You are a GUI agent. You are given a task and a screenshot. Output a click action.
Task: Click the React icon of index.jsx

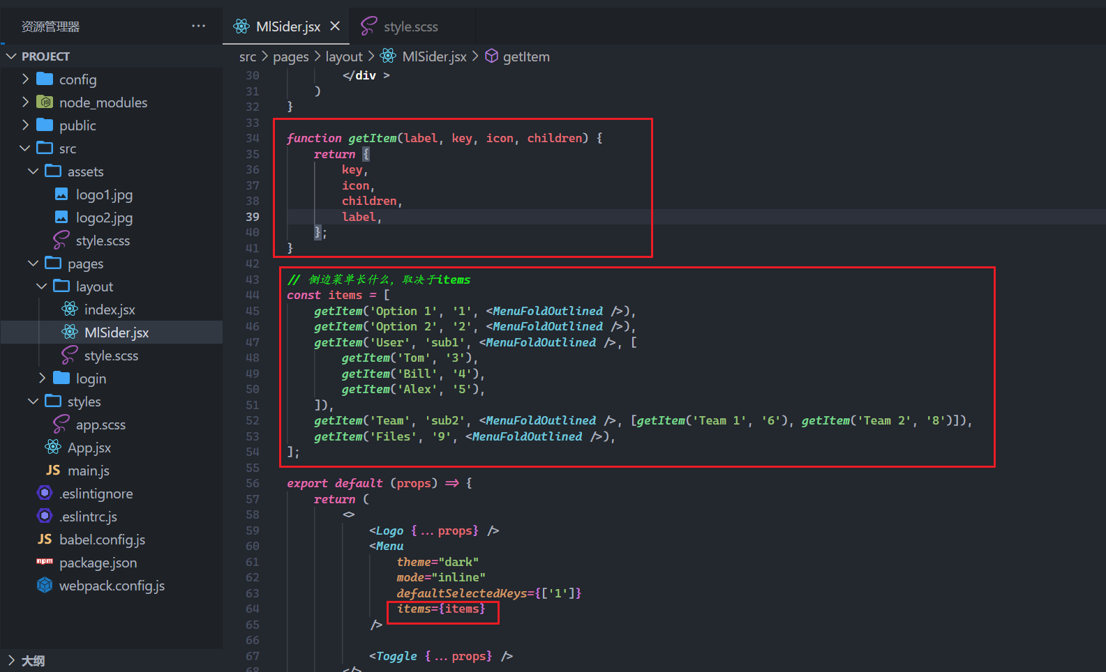click(70, 309)
